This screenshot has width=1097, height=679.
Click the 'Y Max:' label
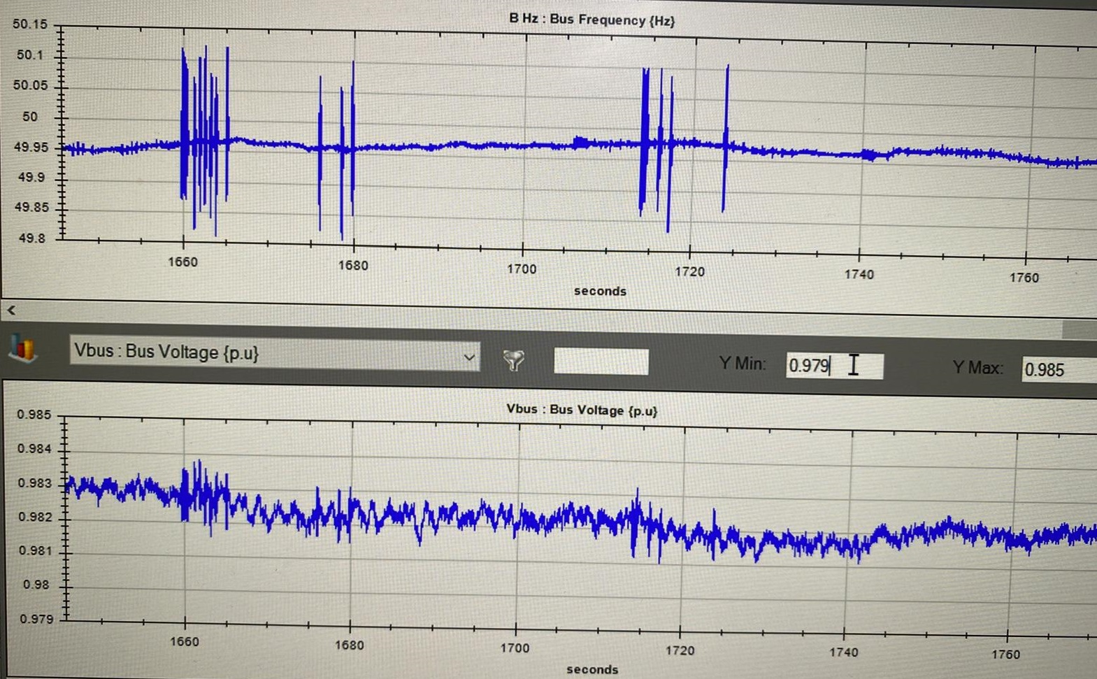pyautogui.click(x=977, y=368)
